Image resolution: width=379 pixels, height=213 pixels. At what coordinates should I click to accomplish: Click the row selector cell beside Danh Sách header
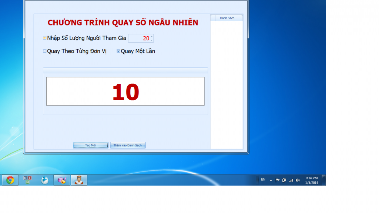click(213, 18)
